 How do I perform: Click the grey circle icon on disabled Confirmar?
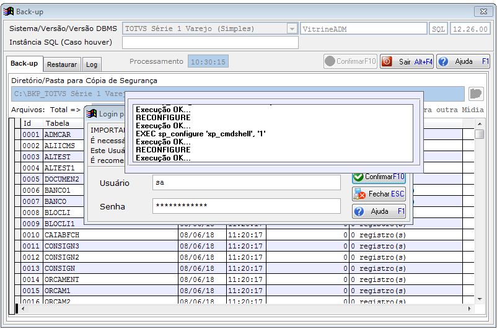[330, 61]
